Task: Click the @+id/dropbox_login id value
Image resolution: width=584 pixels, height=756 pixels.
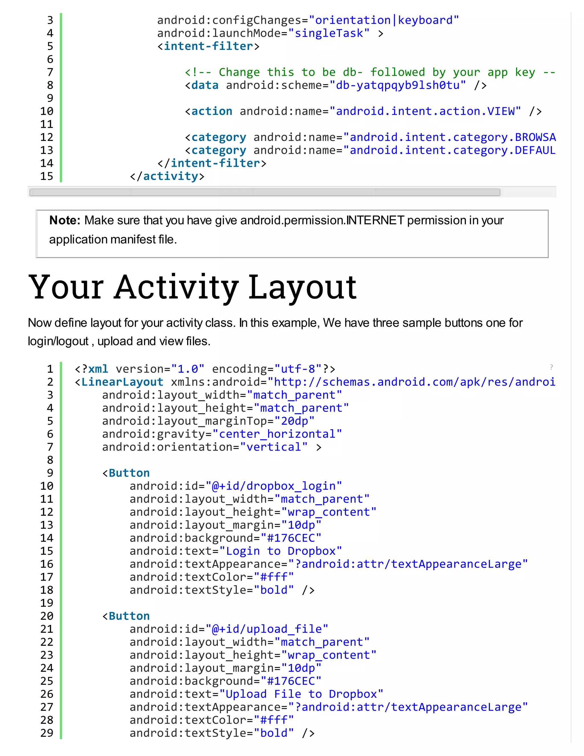Action: 273,486
